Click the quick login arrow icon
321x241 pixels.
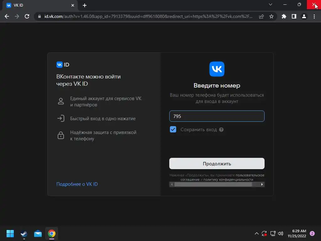pos(61,118)
